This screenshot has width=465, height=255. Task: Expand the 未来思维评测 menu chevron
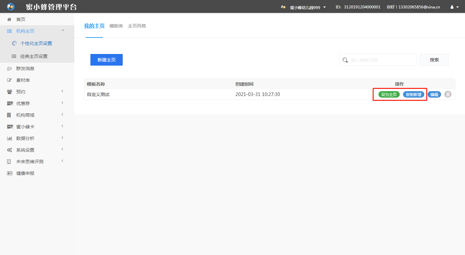(x=62, y=161)
